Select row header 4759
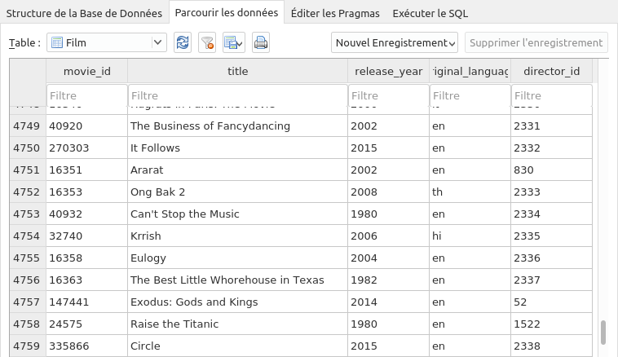 [28, 346]
